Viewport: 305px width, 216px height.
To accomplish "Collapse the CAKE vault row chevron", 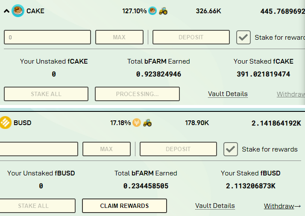I will coord(6,11).
